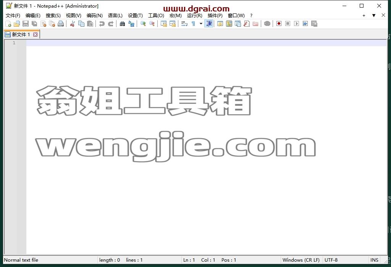Open the 搜索(S) menu
The image size is (391, 267).
tap(53, 15)
